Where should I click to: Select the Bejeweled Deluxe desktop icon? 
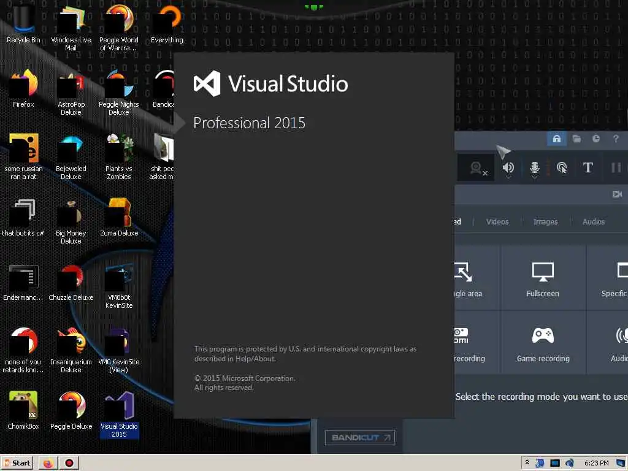71,156
